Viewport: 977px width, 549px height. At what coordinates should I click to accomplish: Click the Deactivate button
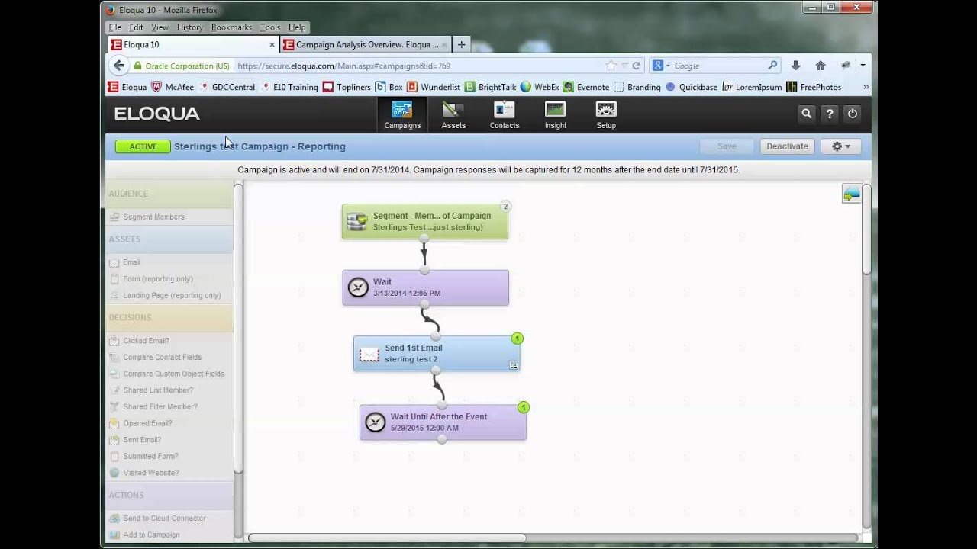click(x=787, y=146)
